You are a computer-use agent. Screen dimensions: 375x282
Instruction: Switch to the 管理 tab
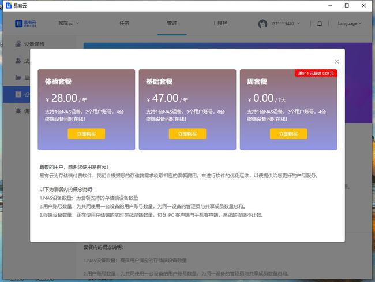point(172,24)
